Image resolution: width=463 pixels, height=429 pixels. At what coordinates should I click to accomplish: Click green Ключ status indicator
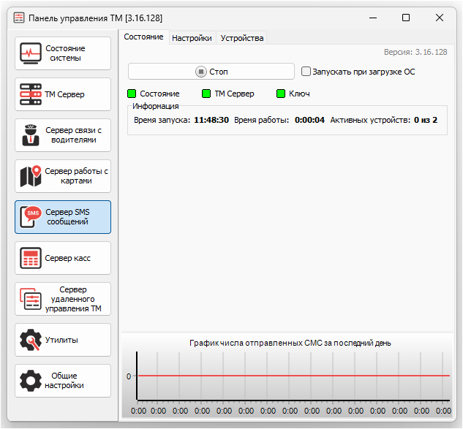(281, 94)
